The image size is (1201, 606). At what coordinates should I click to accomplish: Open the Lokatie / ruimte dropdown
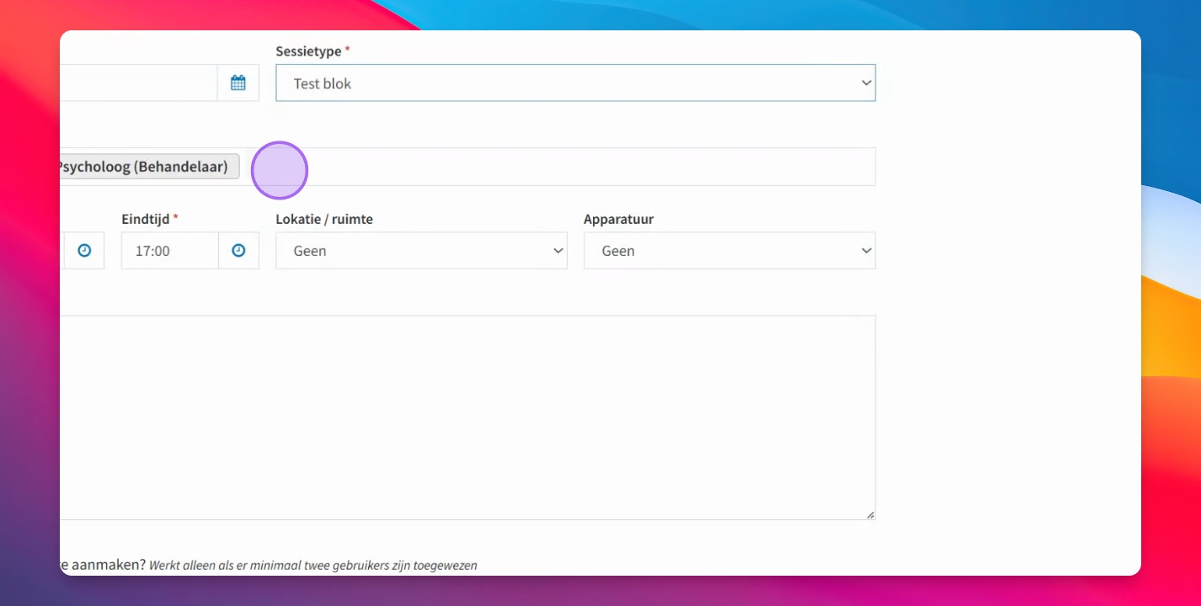coord(421,251)
